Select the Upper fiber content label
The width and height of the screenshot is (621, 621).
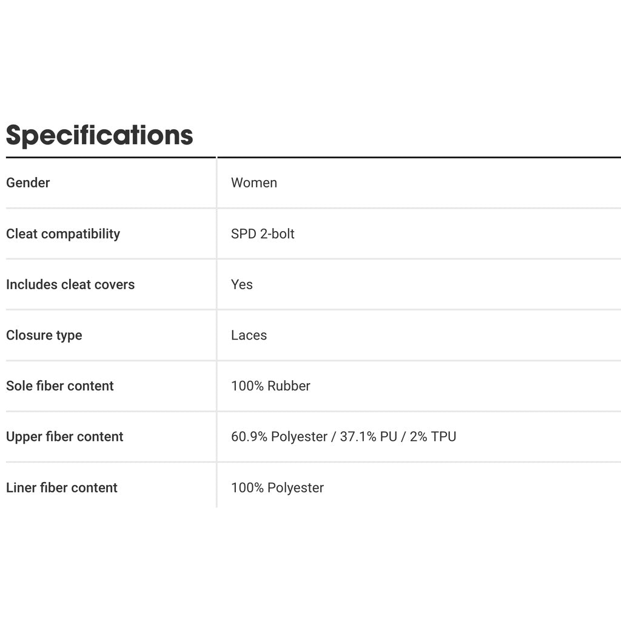point(64,437)
